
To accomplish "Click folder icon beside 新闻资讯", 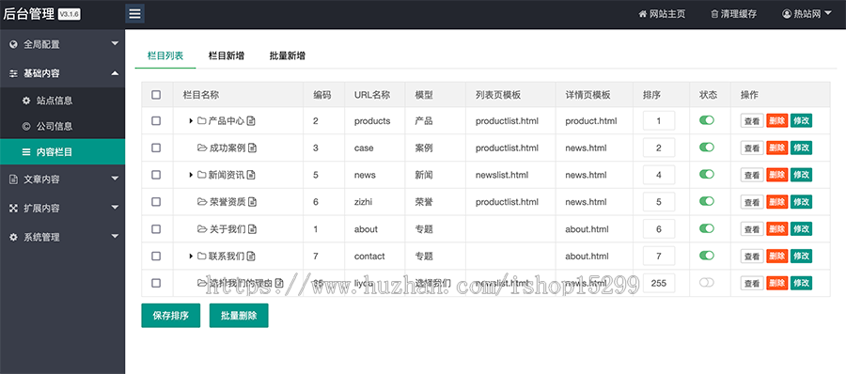I will coord(202,175).
